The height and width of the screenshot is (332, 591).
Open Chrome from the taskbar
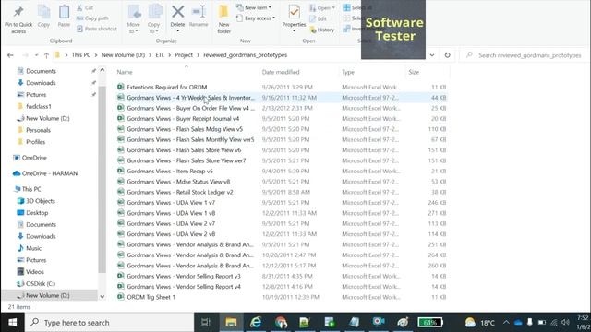281,322
